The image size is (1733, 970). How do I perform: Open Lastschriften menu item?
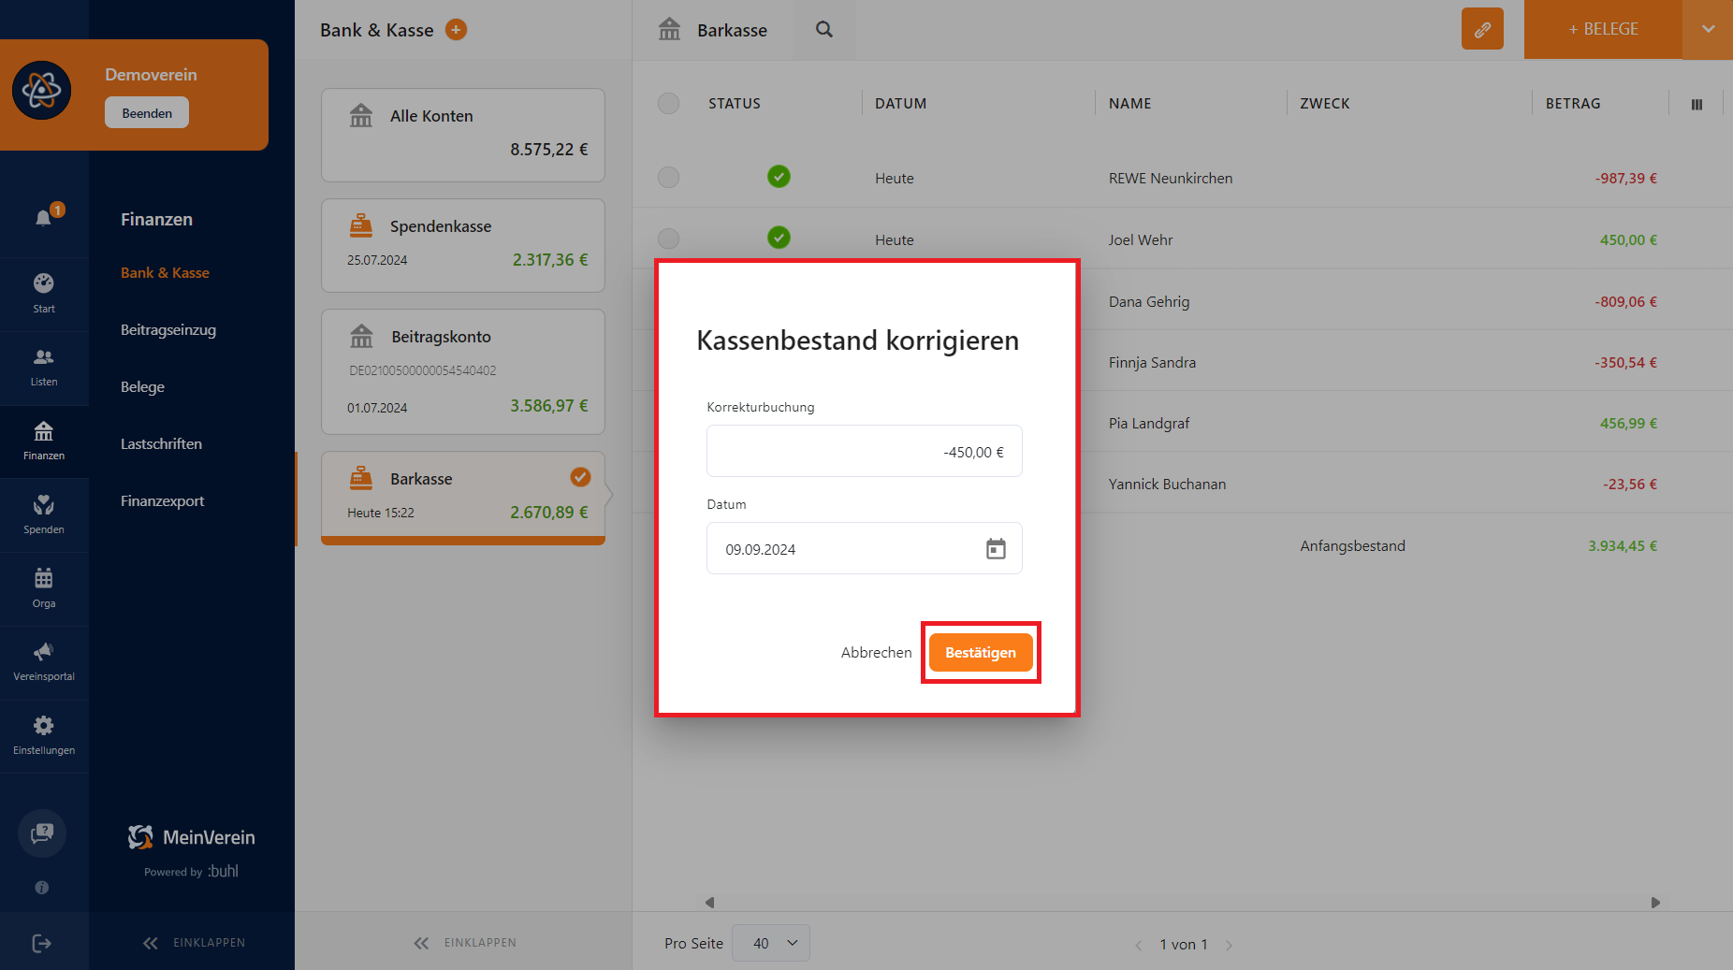[161, 444]
